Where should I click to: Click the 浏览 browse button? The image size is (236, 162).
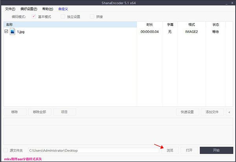coord(170,150)
